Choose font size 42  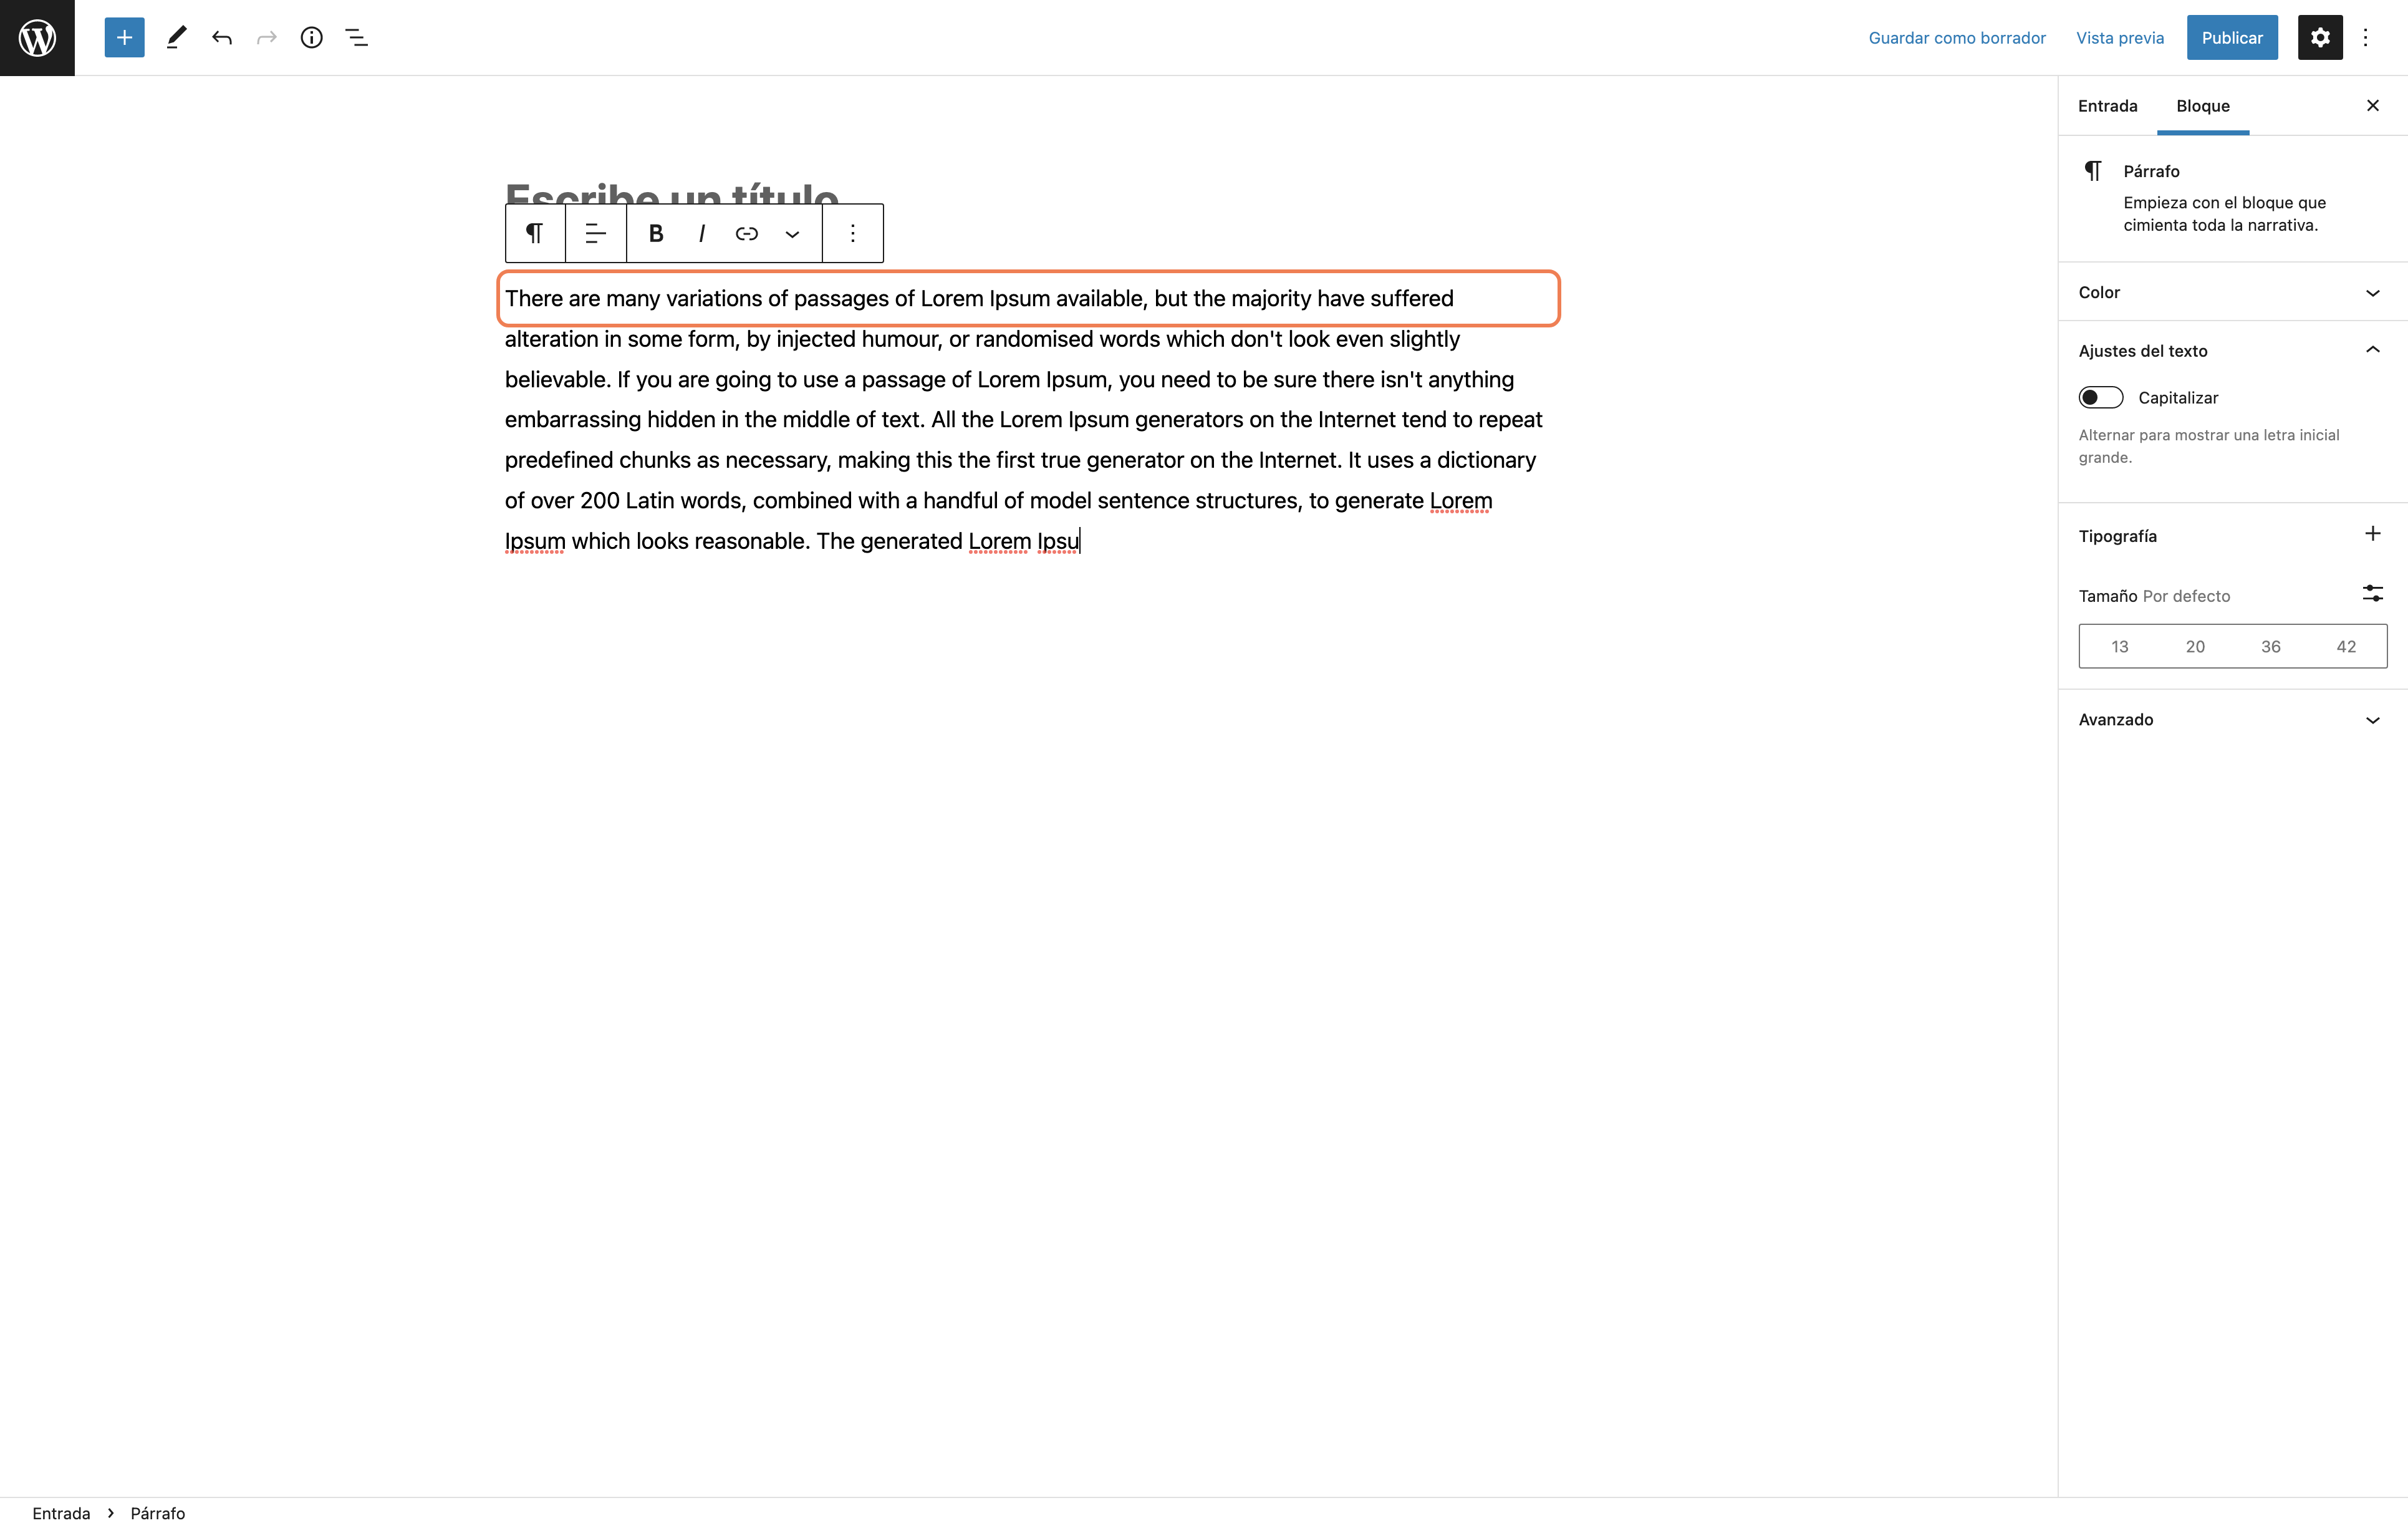2346,646
